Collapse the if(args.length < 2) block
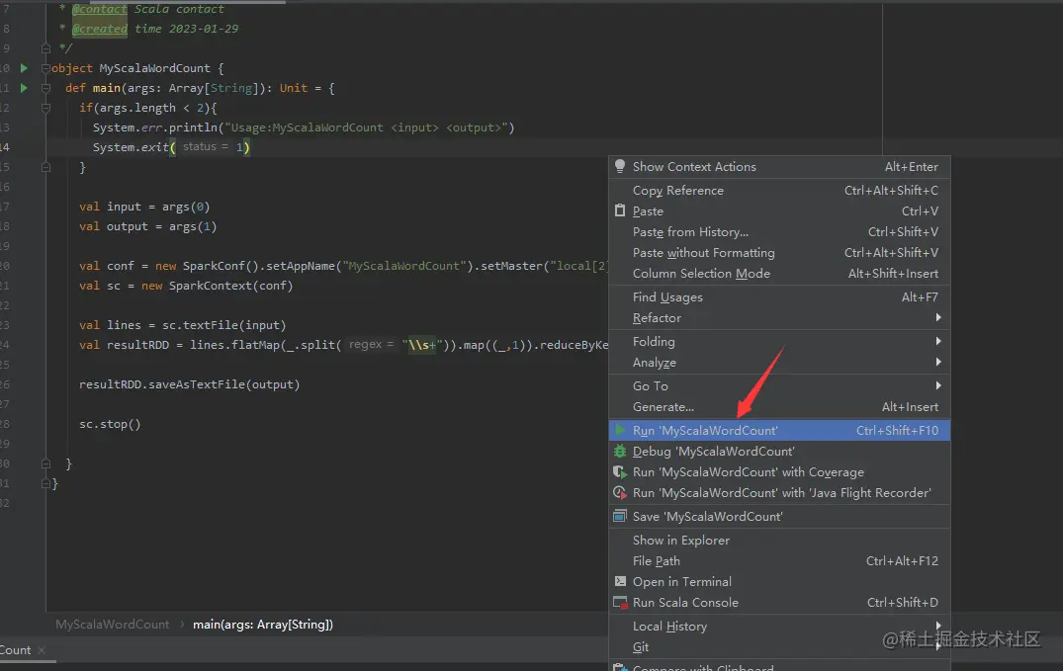This screenshot has height=671, width=1063. [46, 108]
